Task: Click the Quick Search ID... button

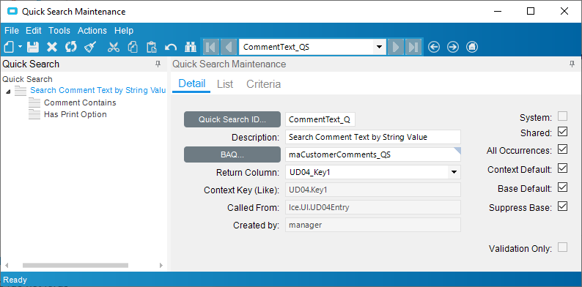Action: [x=232, y=119]
